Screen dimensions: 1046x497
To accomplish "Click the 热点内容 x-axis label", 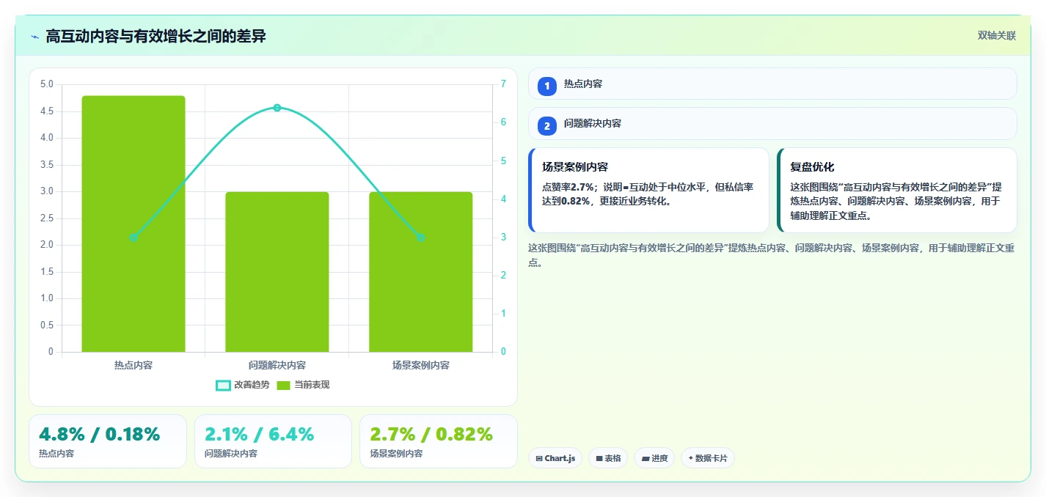I will tap(134, 365).
